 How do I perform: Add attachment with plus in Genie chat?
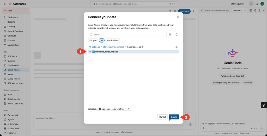coord(203,128)
